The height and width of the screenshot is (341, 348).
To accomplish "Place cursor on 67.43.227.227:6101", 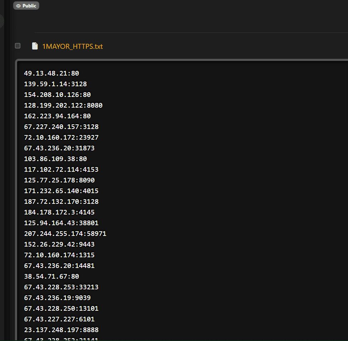I will [59, 319].
